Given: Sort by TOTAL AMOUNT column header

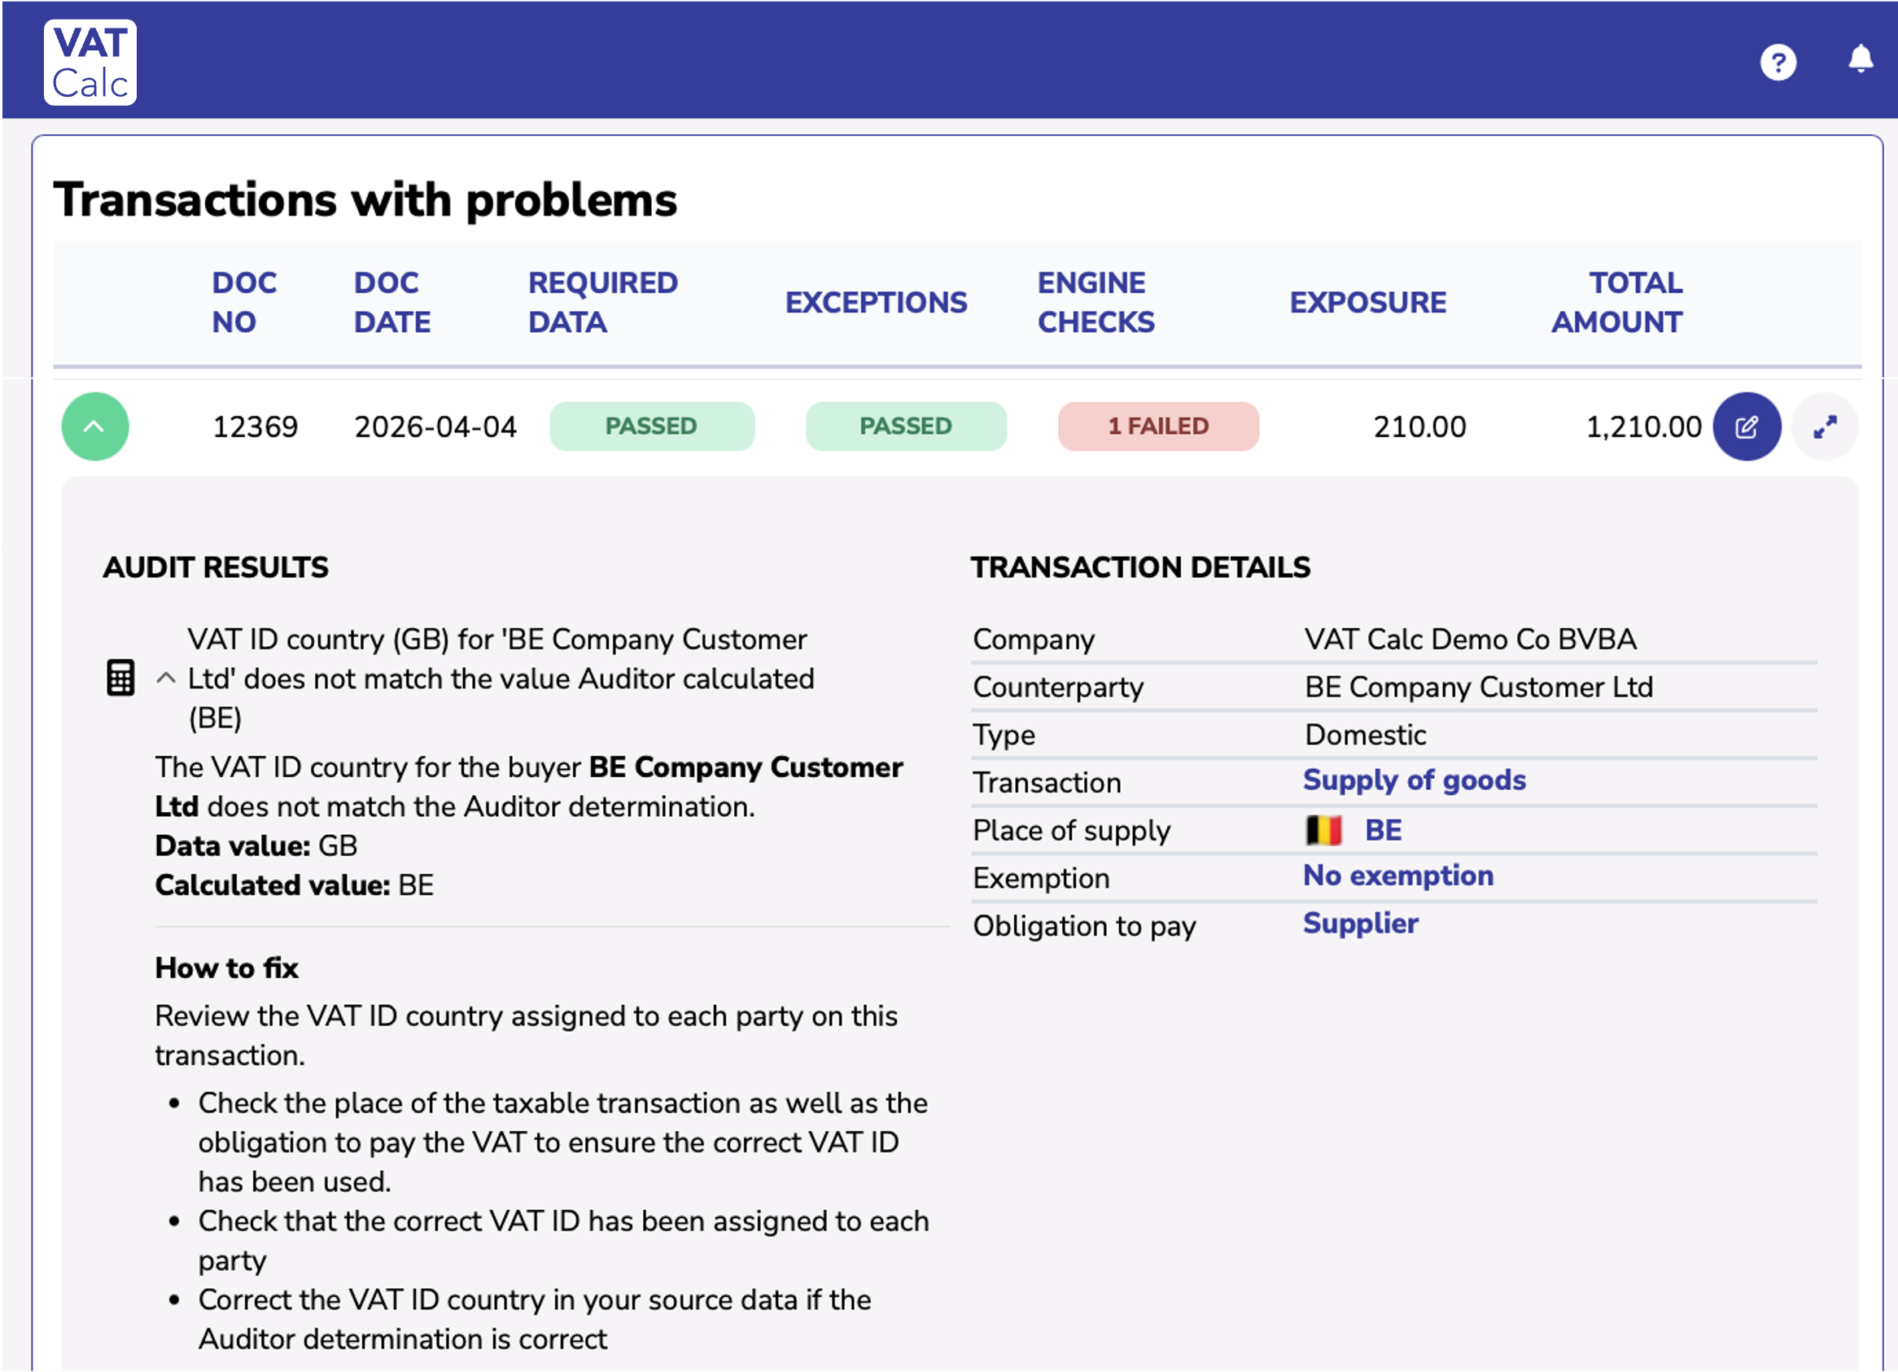Looking at the screenshot, I should [x=1616, y=302].
